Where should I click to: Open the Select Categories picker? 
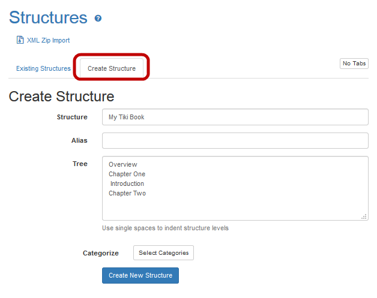[163, 253]
